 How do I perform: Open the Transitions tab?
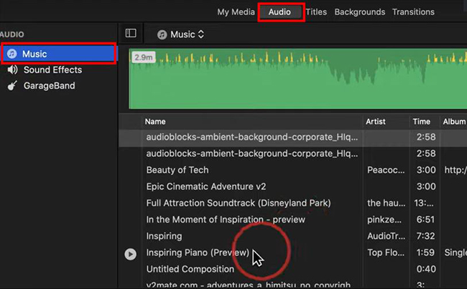413,12
